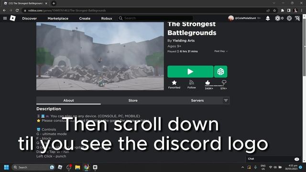Image resolution: width=306 pixels, height=172 pixels.
Task: Launch the game with the green Play button
Action: (x=190, y=72)
